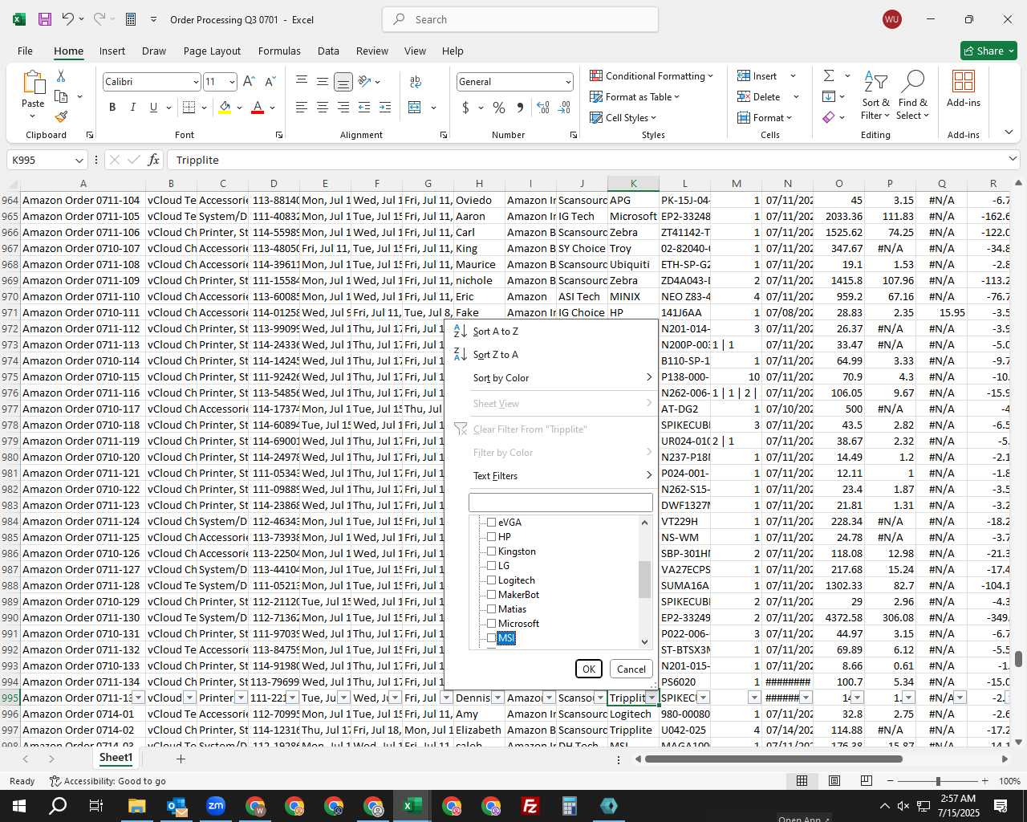
Task: Check the LG filter checkbox
Action: 492,565
